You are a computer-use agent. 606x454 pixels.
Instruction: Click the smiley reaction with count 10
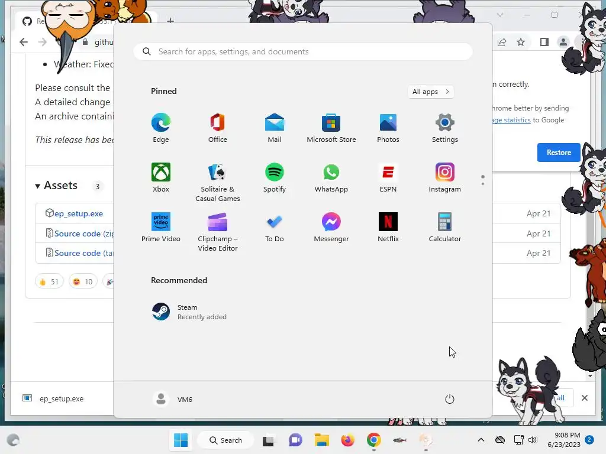(x=83, y=281)
